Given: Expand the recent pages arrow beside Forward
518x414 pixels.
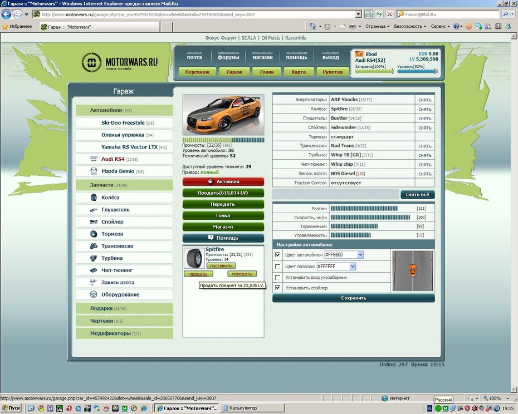Looking at the screenshot, I should click(26, 14).
